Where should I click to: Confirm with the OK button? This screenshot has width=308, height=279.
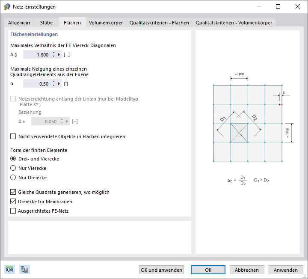click(208, 270)
